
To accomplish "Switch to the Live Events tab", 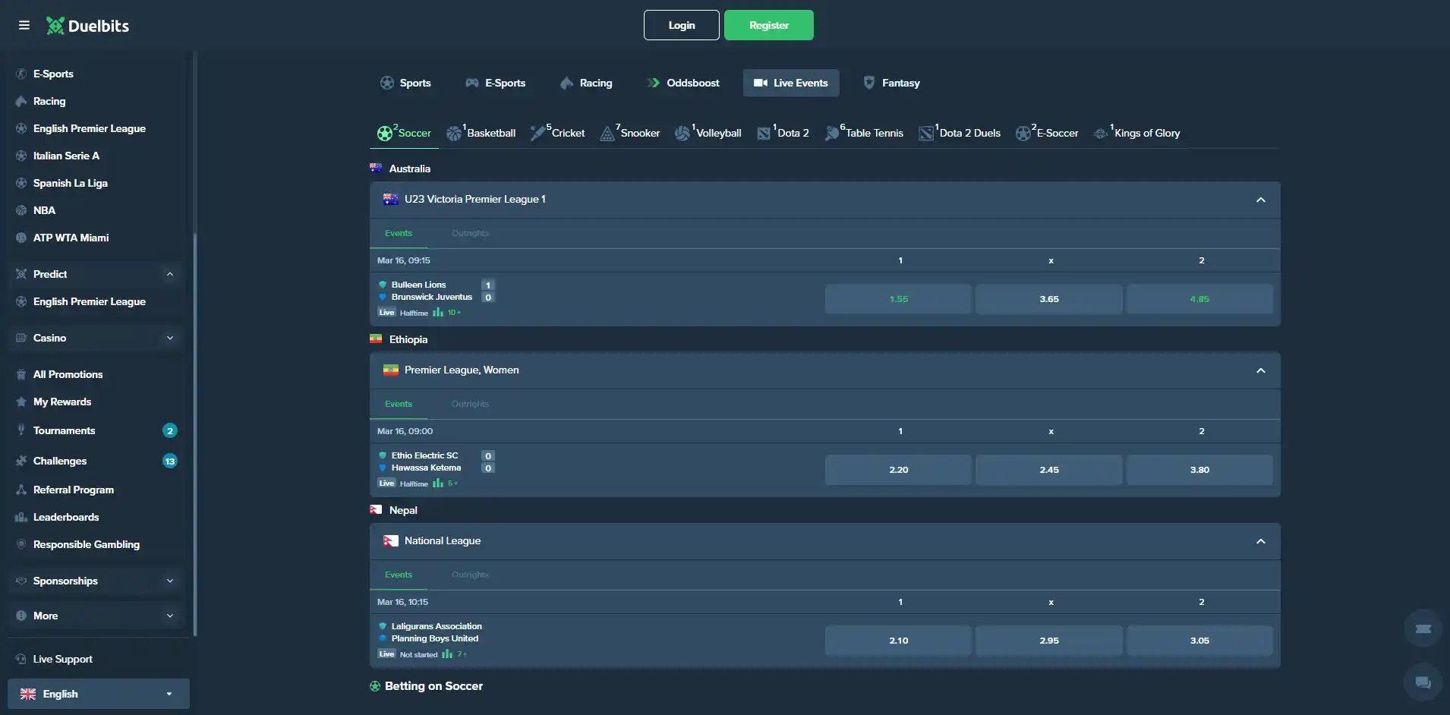I will tap(791, 83).
